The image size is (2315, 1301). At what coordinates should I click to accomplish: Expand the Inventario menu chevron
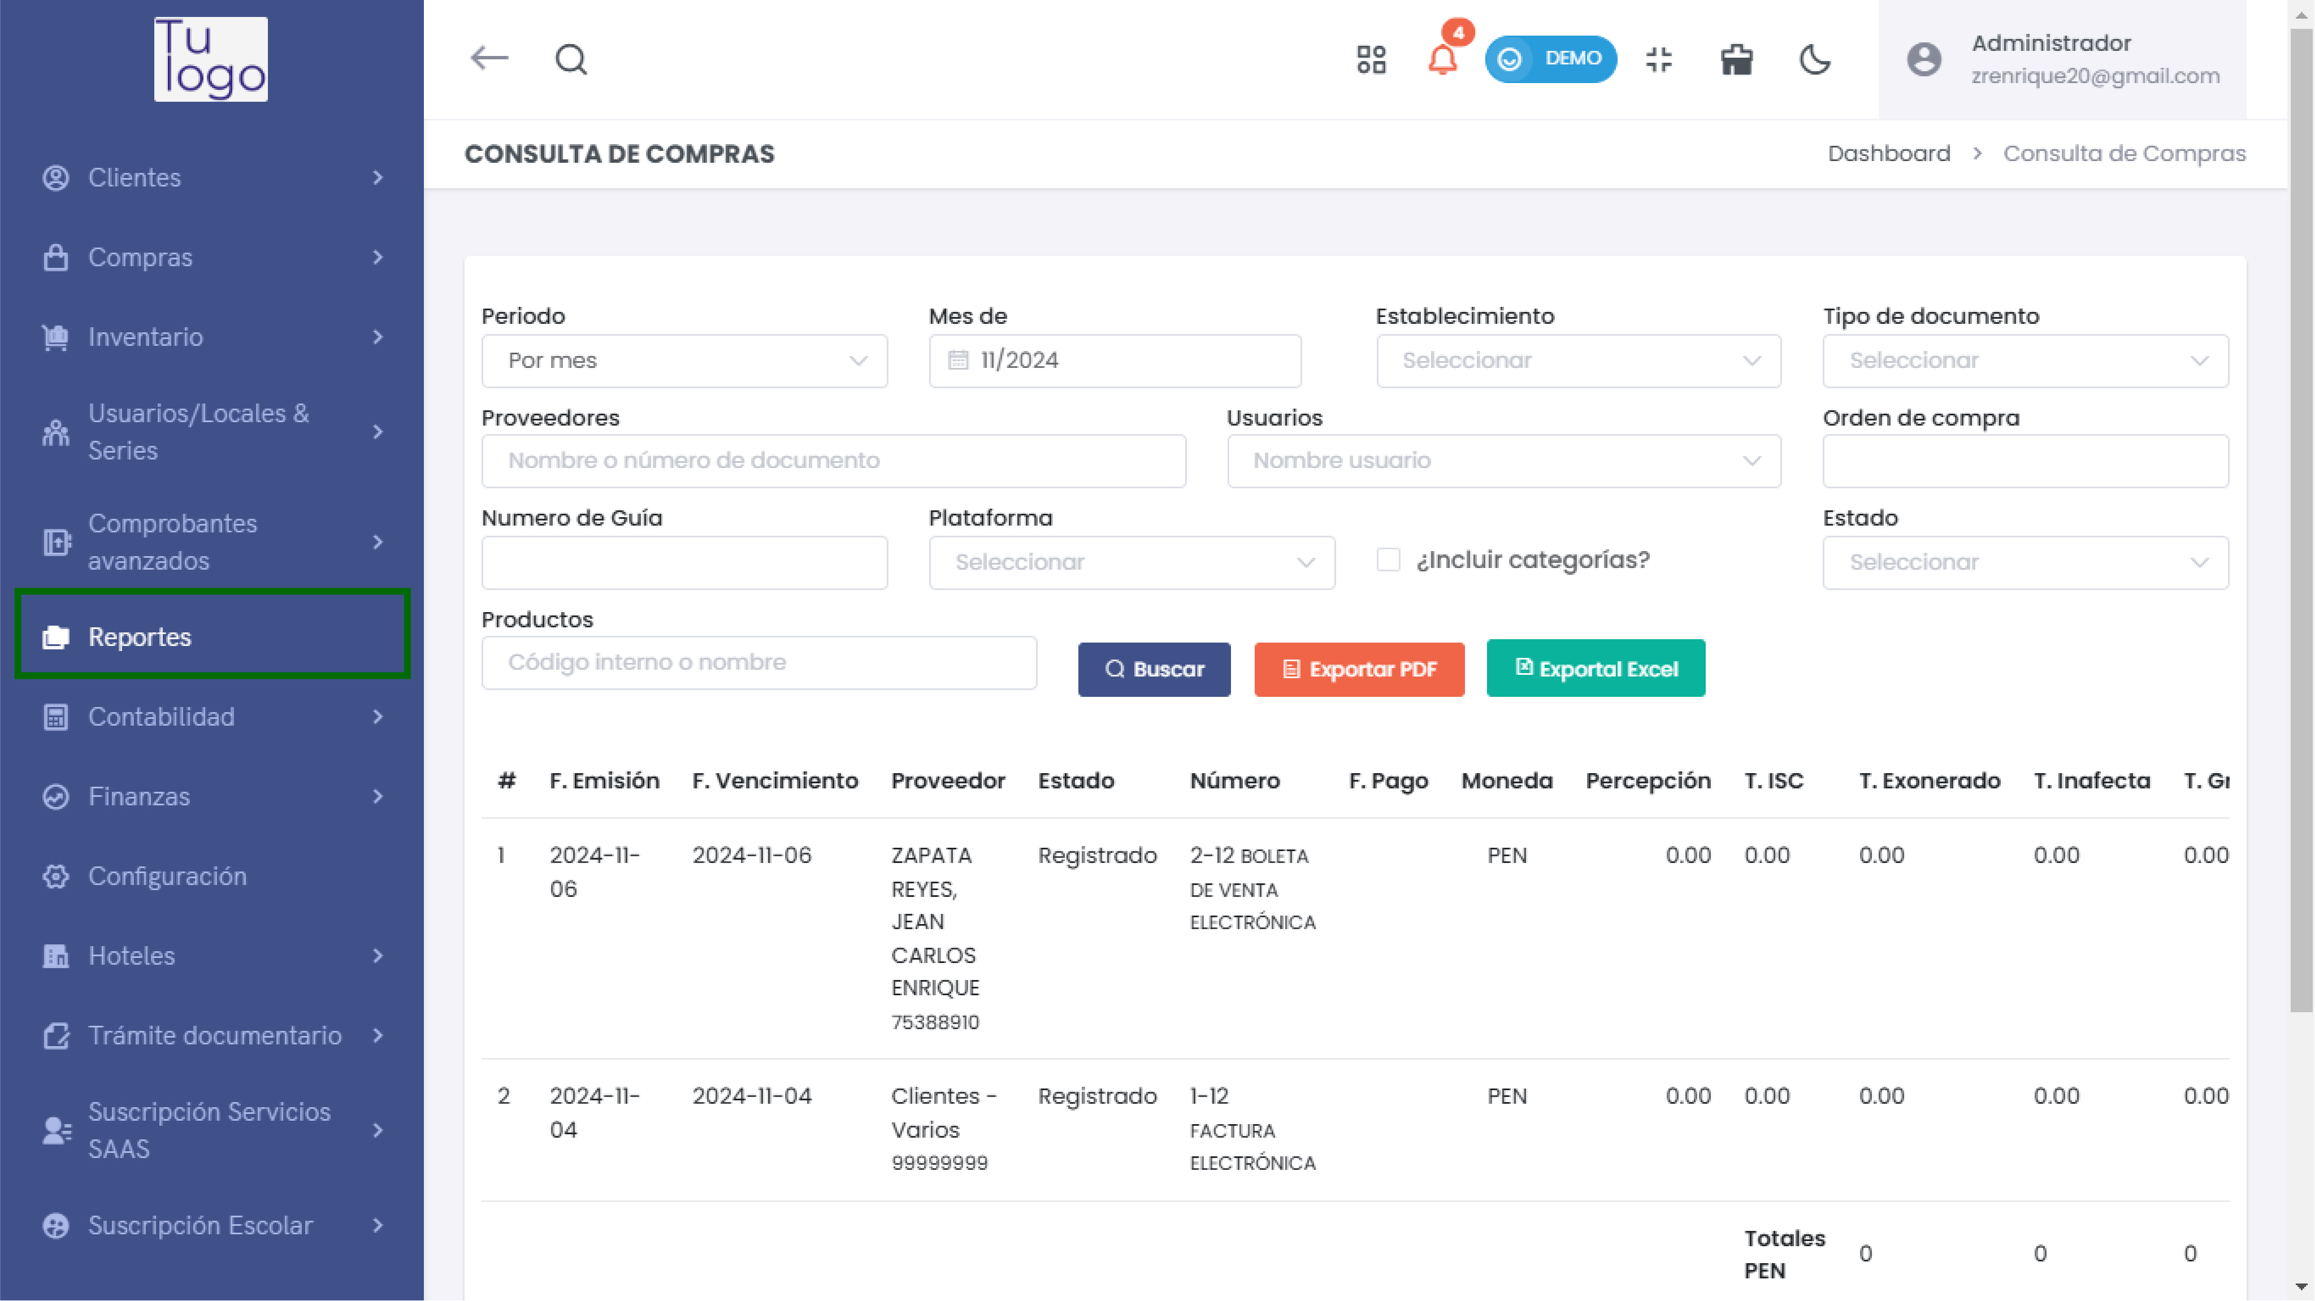pyautogui.click(x=378, y=337)
